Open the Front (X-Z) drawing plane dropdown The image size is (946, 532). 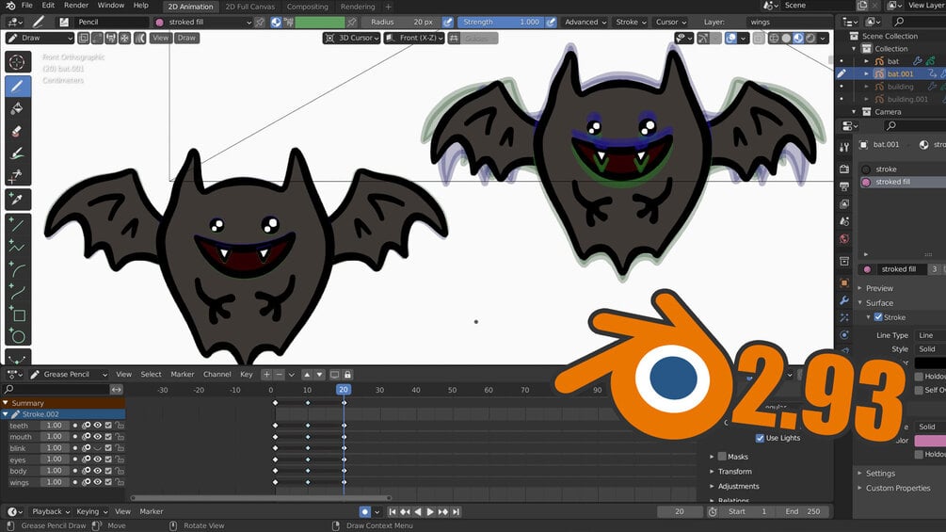414,38
